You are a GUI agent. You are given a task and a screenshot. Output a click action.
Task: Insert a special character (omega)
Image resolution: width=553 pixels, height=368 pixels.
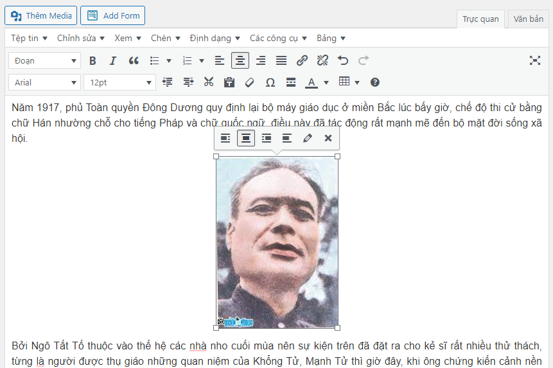coord(270,82)
